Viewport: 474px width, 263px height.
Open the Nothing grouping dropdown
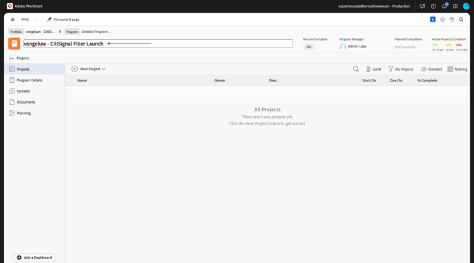pos(457,69)
